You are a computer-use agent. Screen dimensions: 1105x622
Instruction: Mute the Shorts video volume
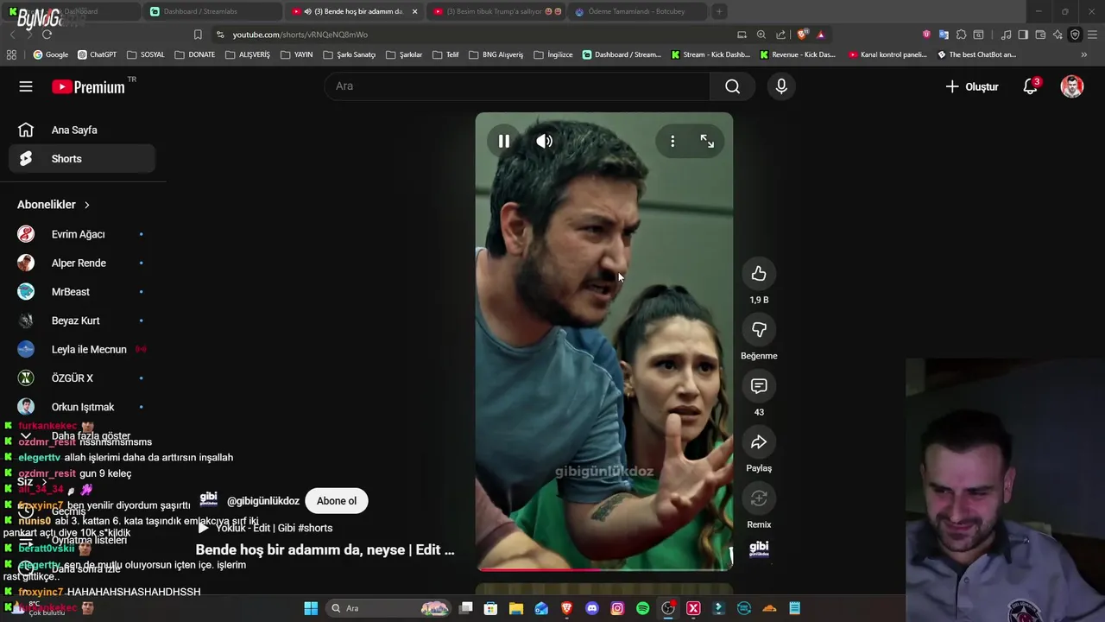(x=544, y=141)
